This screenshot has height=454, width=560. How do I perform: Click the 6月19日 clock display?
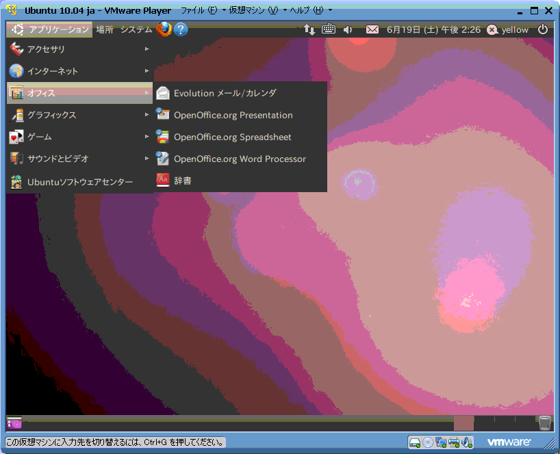click(x=433, y=29)
